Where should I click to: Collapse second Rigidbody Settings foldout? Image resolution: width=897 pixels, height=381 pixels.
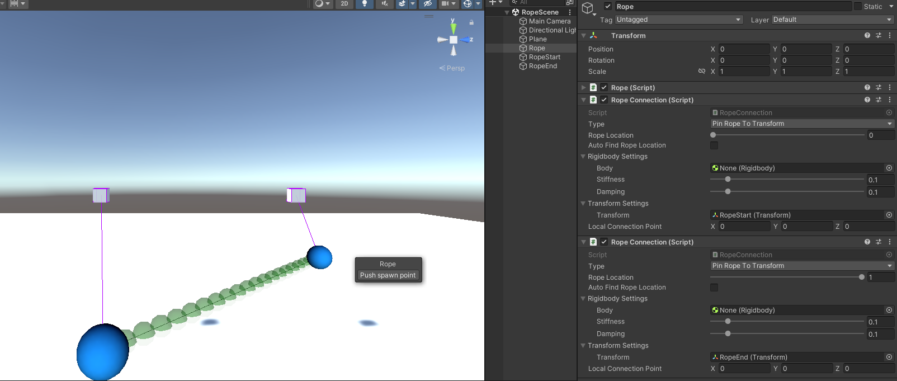(x=583, y=299)
